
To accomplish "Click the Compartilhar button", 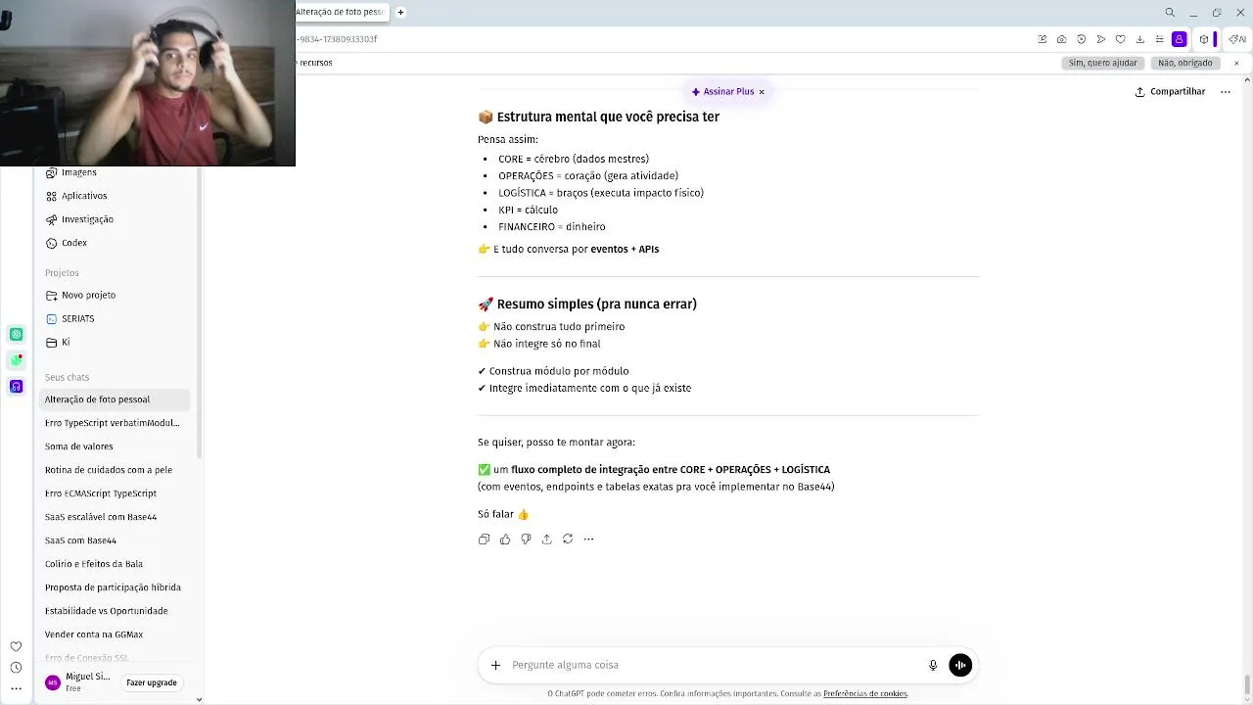I will tap(1170, 91).
